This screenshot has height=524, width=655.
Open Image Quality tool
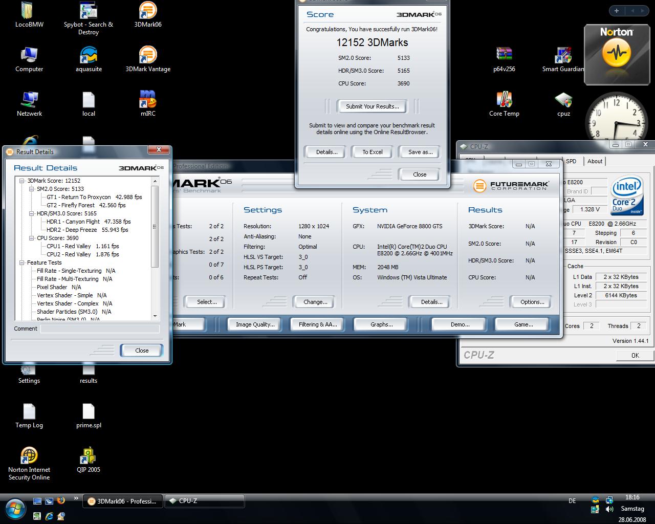click(255, 324)
